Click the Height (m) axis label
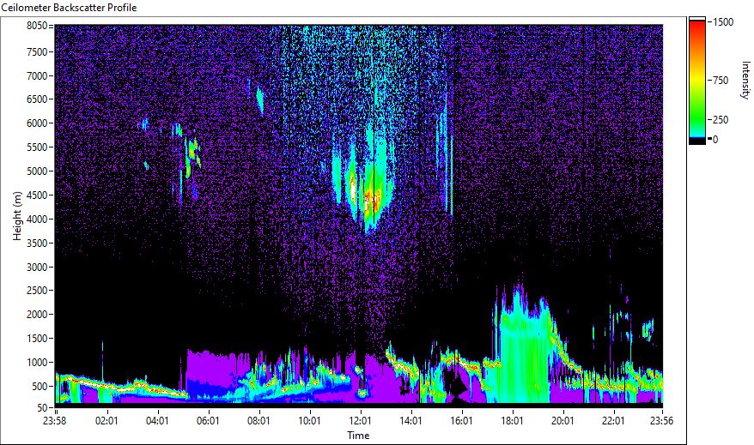The width and height of the screenshot is (754, 445). pos(17,216)
